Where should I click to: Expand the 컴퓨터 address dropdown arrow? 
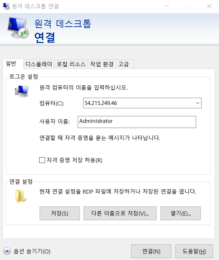click(198, 103)
